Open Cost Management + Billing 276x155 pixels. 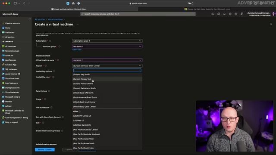[x=15, y=118]
